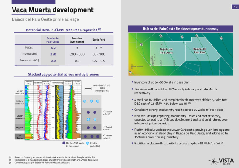Click the 0,9 pressure value
The width and height of the screenshot is (239, 168).
[53, 61]
